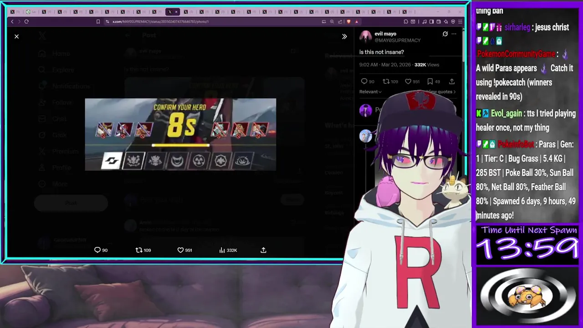
Task: Like the post using heart with 951 in panel
Action: click(x=412, y=82)
